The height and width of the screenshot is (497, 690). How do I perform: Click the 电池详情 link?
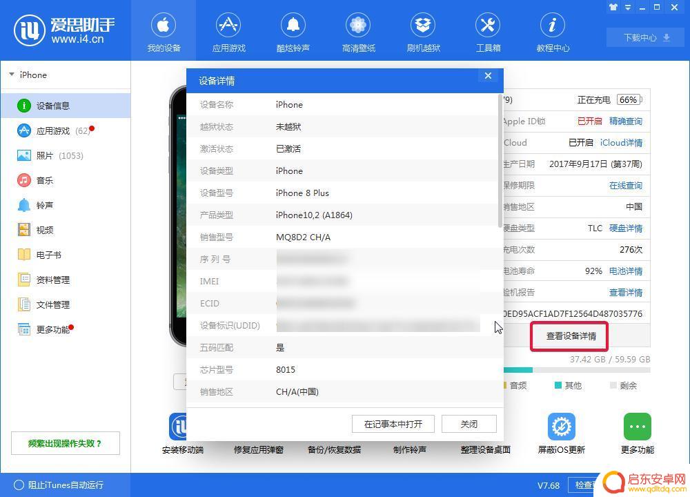(x=625, y=271)
